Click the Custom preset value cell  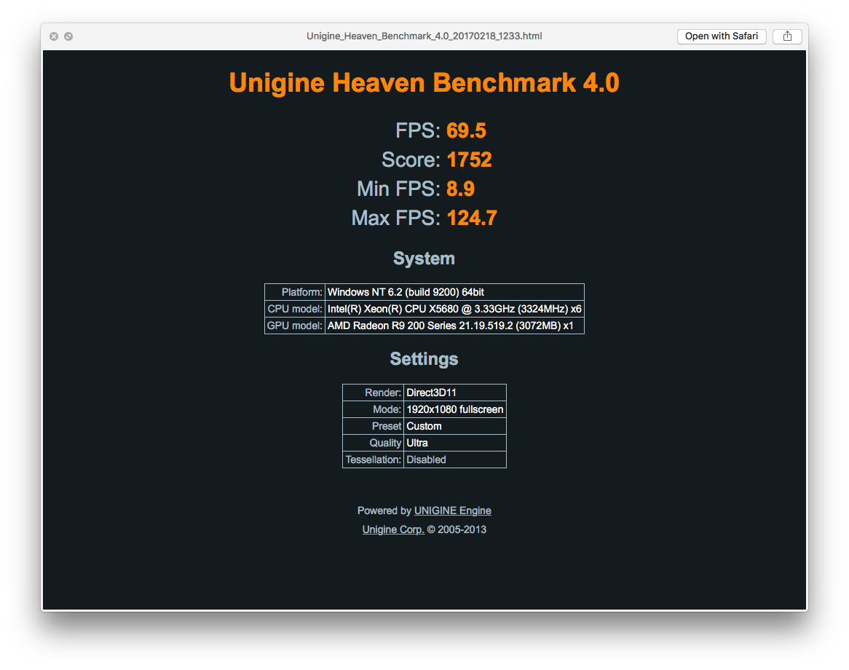click(x=455, y=426)
